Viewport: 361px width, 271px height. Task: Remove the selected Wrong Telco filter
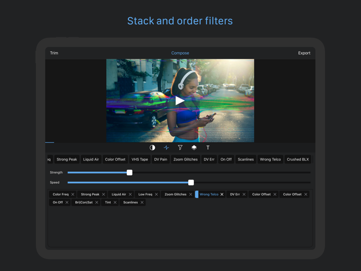coord(222,195)
